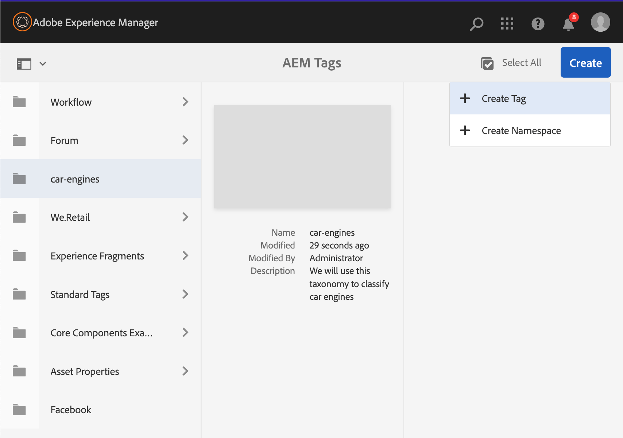Image resolution: width=623 pixels, height=438 pixels.
Task: Open the Asset Properties row
Action: (100, 371)
